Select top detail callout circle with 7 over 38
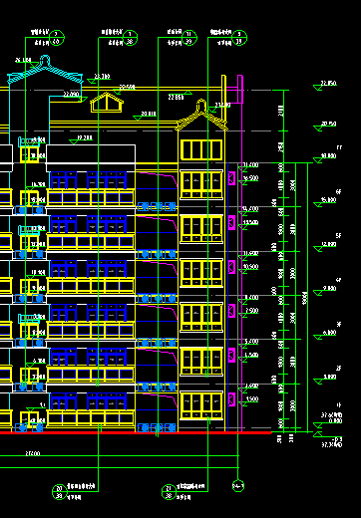The width and height of the screenshot is (361, 518). click(130, 38)
